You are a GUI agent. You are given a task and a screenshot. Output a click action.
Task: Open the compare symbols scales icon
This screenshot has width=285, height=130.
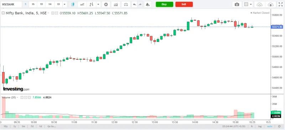pyautogui.click(x=126, y=4)
